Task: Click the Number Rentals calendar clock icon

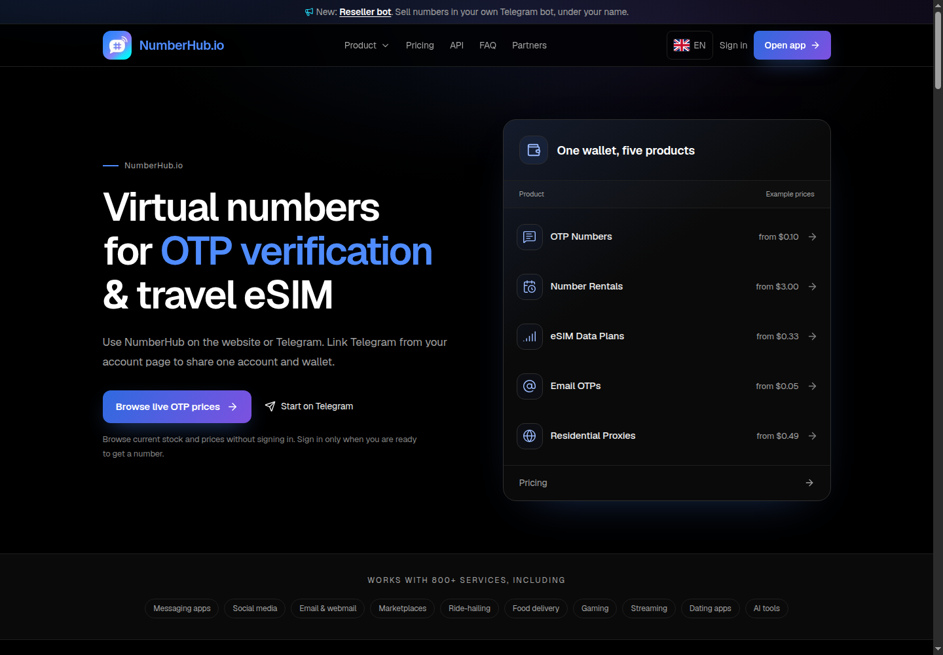Action: [530, 287]
